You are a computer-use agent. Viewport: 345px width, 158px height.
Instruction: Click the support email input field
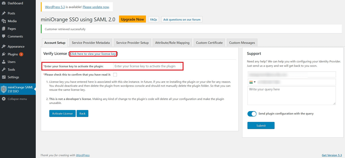tap(292, 75)
